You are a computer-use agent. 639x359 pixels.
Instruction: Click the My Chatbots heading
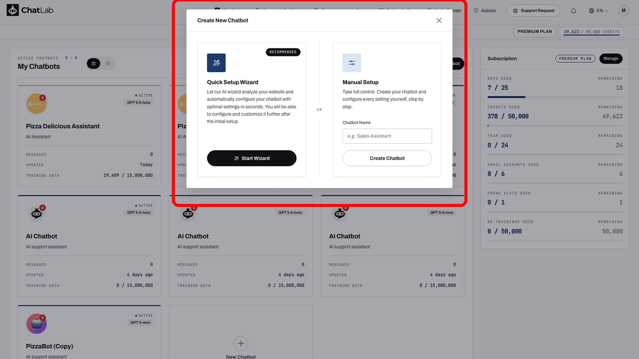click(39, 66)
